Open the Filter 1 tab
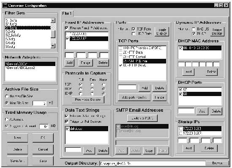 (67, 14)
